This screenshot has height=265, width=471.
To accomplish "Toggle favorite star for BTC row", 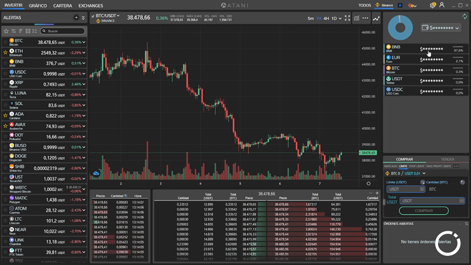I will tap(5, 42).
